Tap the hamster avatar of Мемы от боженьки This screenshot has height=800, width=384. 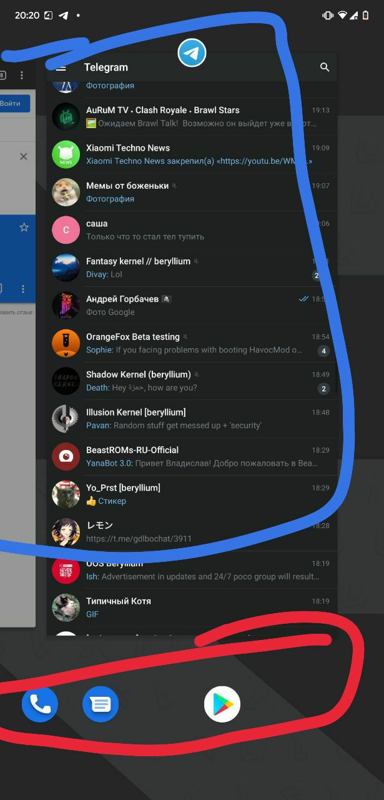click(x=66, y=192)
